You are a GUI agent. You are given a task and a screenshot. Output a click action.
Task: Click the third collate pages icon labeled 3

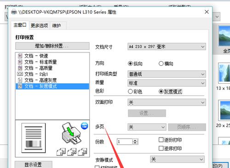click(x=82, y=152)
